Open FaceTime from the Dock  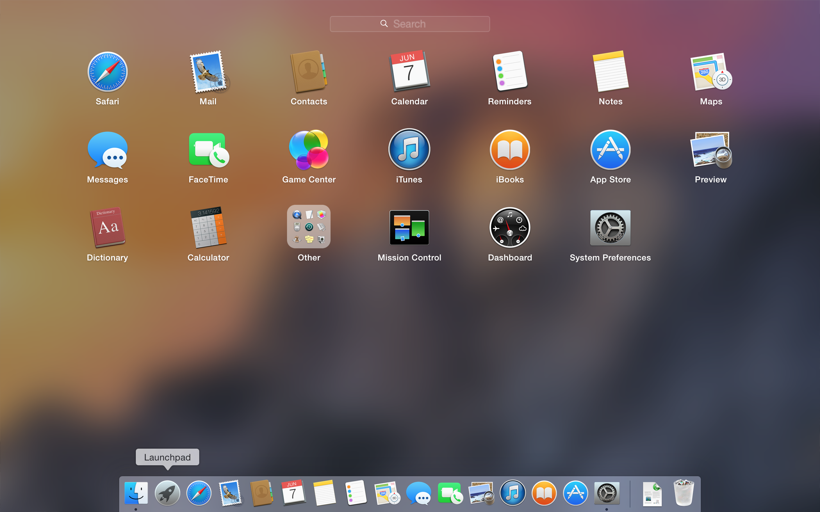click(450, 493)
